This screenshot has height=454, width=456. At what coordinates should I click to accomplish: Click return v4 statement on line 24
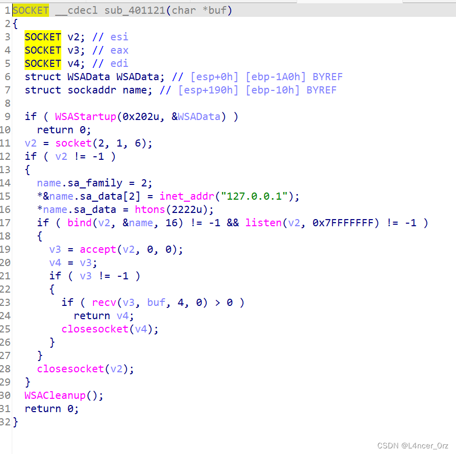pyautogui.click(x=104, y=316)
